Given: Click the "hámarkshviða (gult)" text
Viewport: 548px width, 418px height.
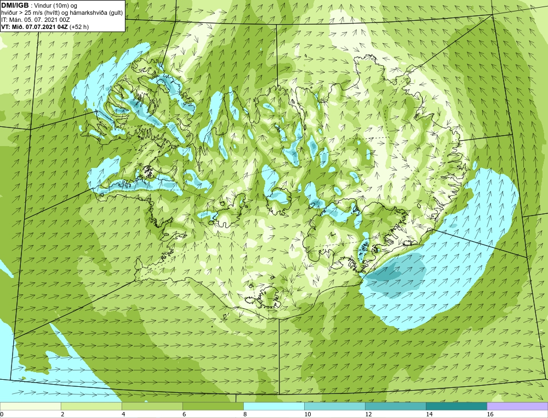Looking at the screenshot, I should click(x=96, y=13).
